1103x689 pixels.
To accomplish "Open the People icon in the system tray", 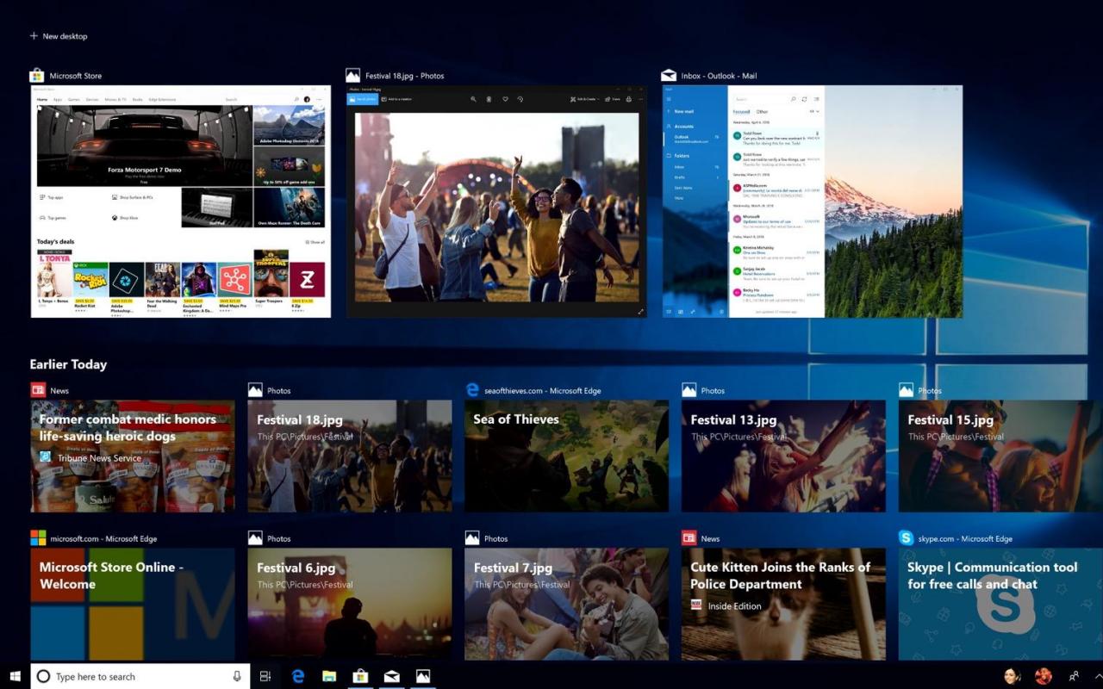I will coord(1074,676).
